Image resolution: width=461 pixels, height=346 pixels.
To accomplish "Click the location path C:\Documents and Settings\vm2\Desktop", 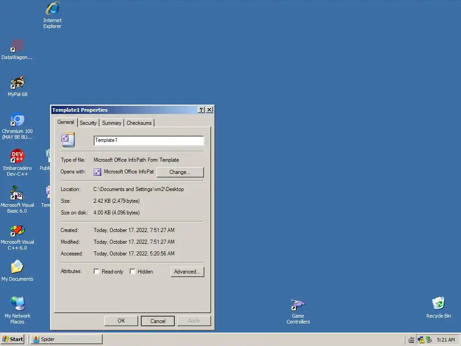I will tap(139, 189).
